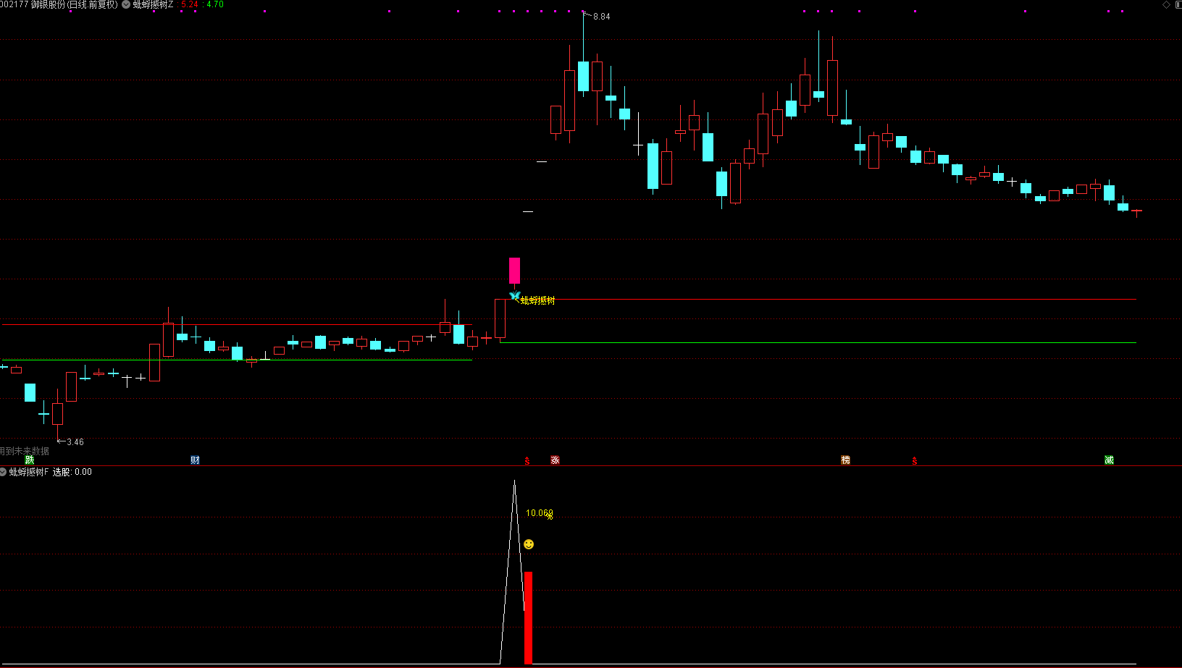Click the white diamond icon at top right

(1166, 4)
